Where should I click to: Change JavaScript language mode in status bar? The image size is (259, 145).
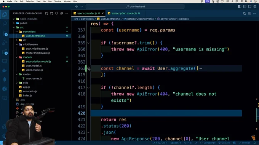point(209,143)
